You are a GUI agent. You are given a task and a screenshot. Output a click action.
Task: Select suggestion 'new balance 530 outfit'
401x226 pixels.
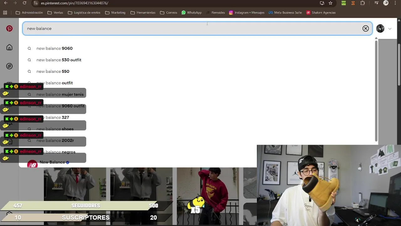[59, 60]
